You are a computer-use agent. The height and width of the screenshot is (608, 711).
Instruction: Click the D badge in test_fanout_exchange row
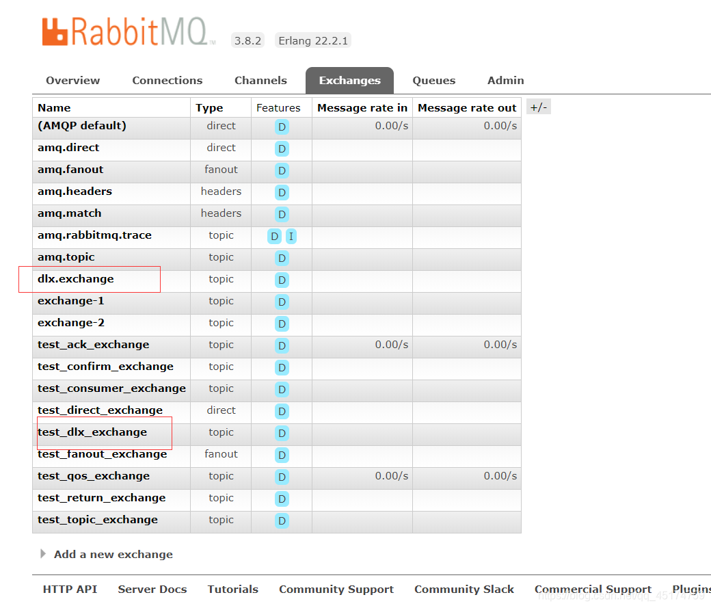(282, 455)
